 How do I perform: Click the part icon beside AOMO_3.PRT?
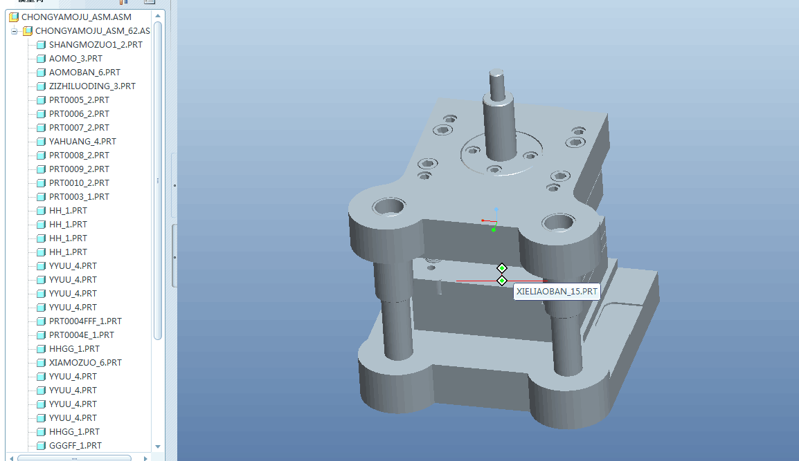42,59
